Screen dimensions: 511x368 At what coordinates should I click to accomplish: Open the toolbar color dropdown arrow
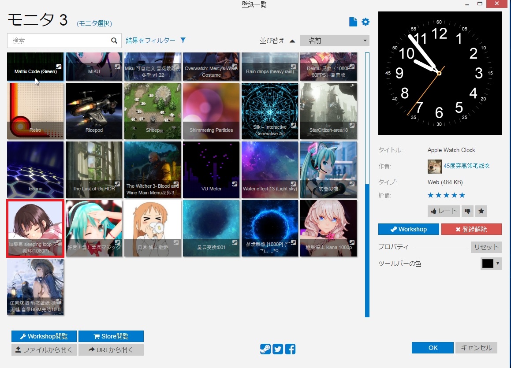click(x=498, y=263)
